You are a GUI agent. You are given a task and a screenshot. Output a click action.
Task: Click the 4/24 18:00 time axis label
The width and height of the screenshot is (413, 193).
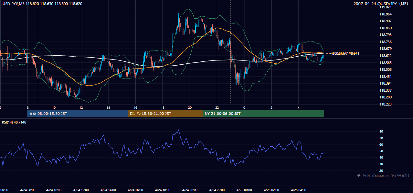163,190
